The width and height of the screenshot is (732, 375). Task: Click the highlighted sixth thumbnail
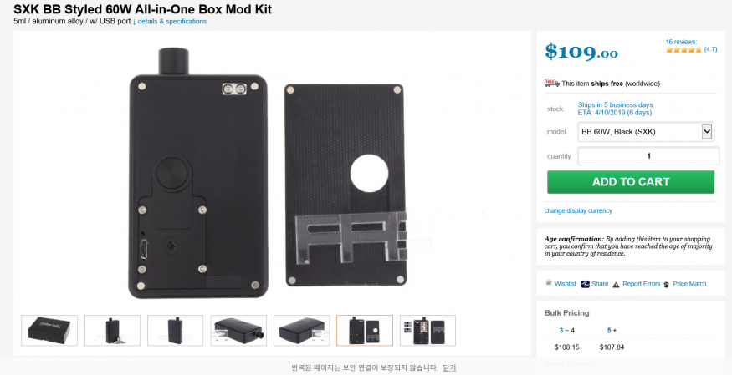[x=365, y=330]
